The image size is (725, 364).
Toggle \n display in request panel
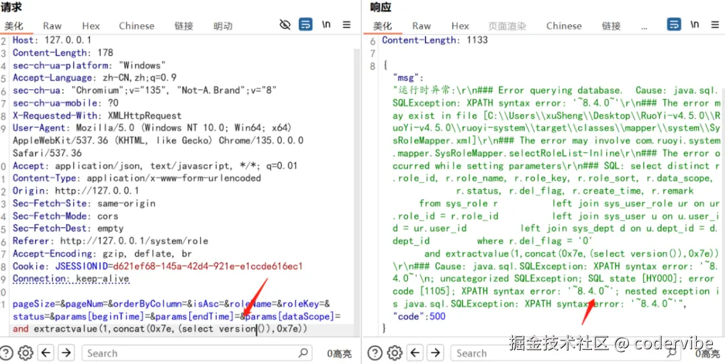(x=326, y=25)
